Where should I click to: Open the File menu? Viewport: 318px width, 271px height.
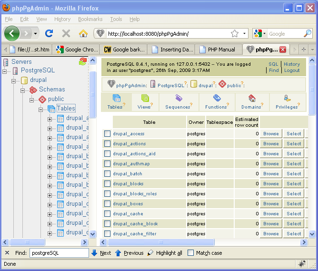click(9, 19)
